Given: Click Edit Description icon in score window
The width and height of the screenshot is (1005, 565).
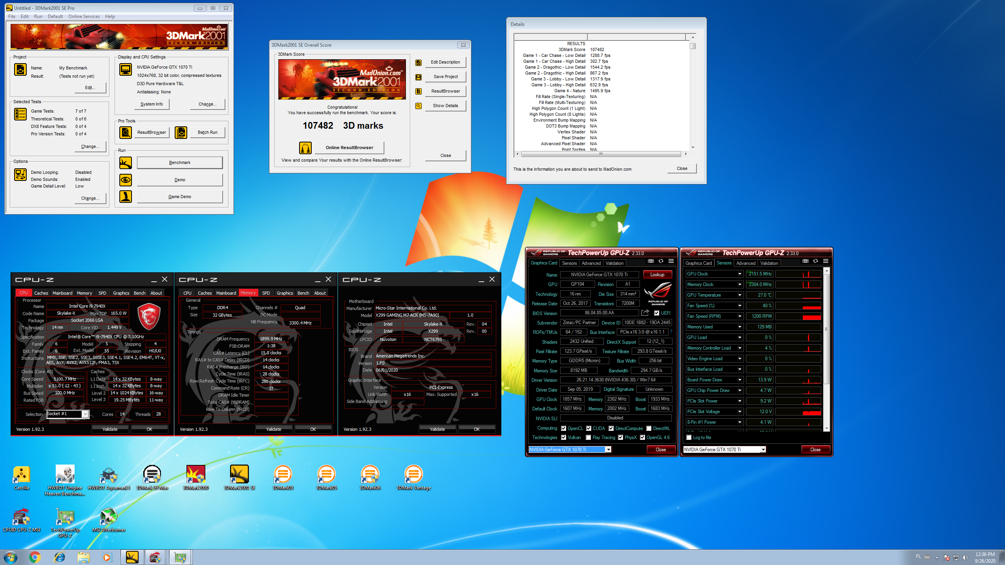Looking at the screenshot, I should click(x=418, y=62).
